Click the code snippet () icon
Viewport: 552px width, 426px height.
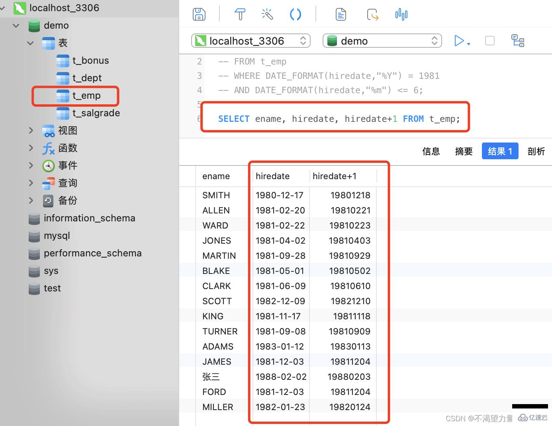(296, 14)
